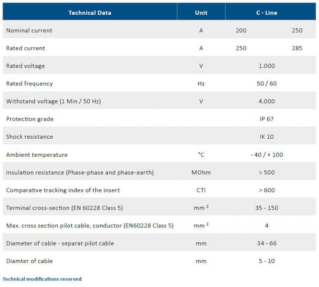Click the 34 - 66 cable diameter value
The image size is (319, 287).
click(266, 243)
